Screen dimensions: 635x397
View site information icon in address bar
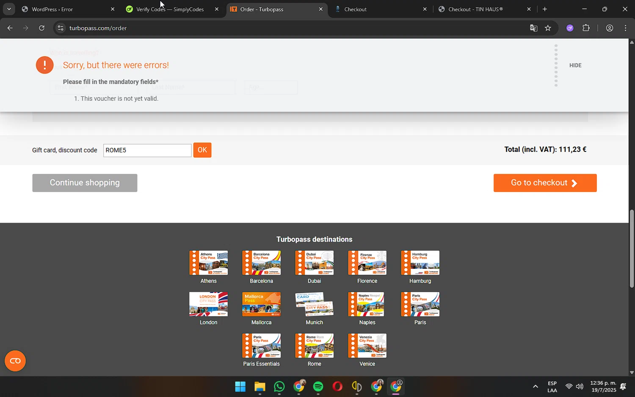(61, 28)
